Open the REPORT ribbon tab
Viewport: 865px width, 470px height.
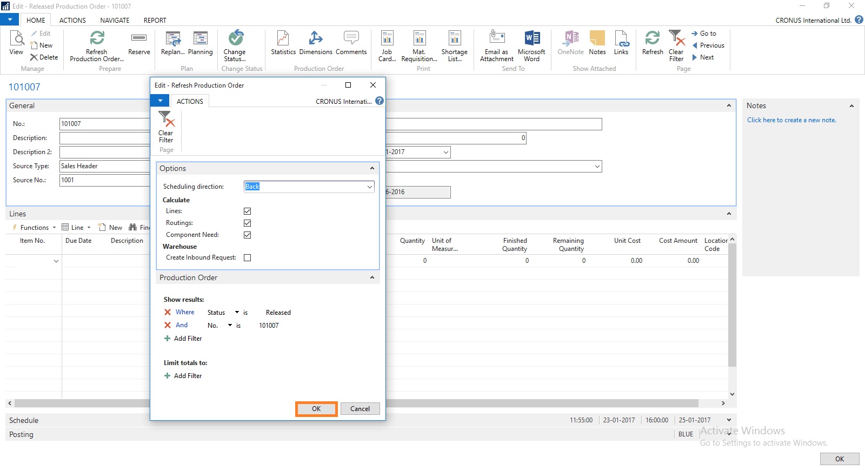tap(155, 21)
